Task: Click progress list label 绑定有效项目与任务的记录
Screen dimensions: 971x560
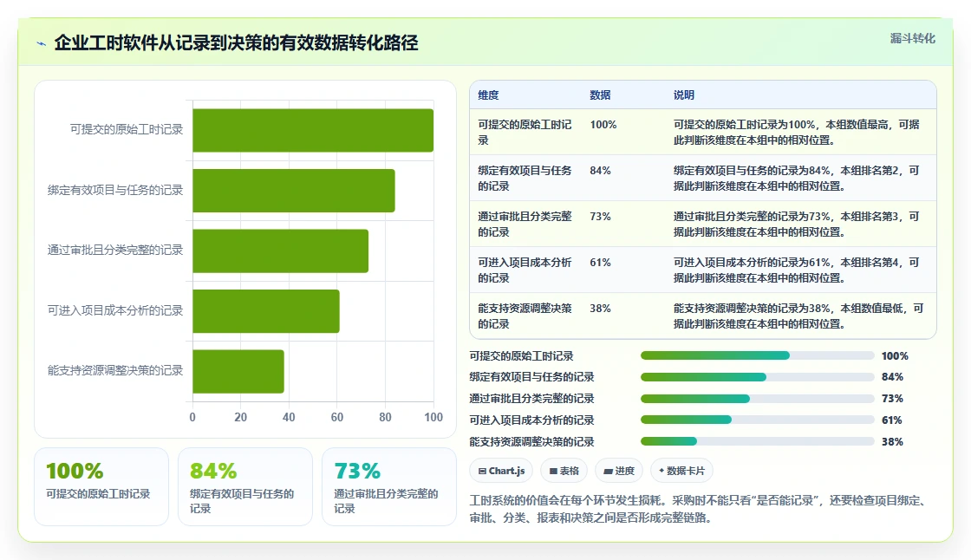Action: pos(531,376)
